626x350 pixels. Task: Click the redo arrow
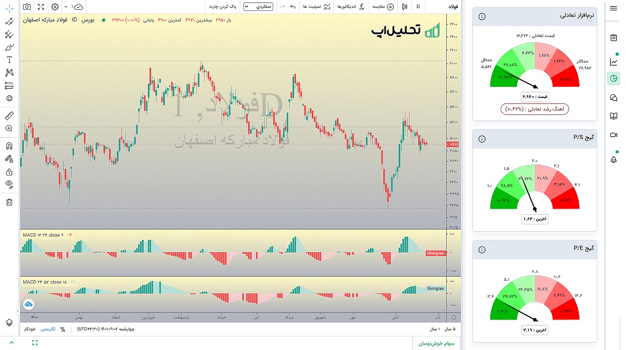(x=282, y=7)
